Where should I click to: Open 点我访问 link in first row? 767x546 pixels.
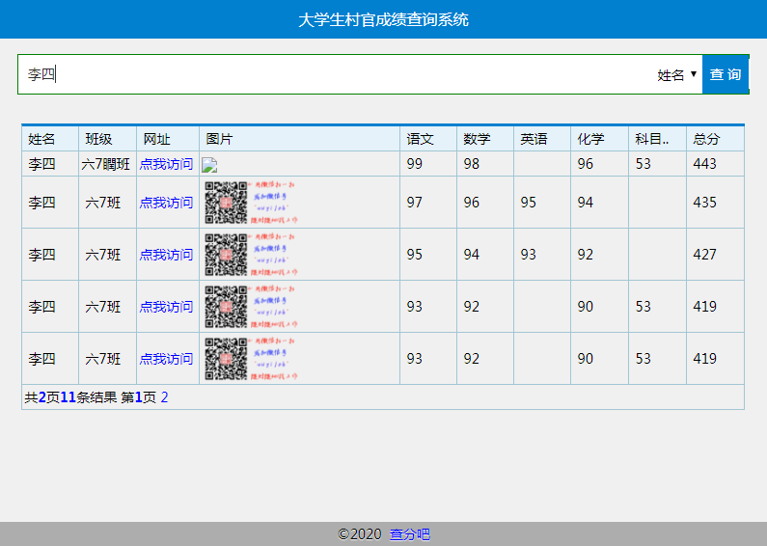click(x=166, y=164)
